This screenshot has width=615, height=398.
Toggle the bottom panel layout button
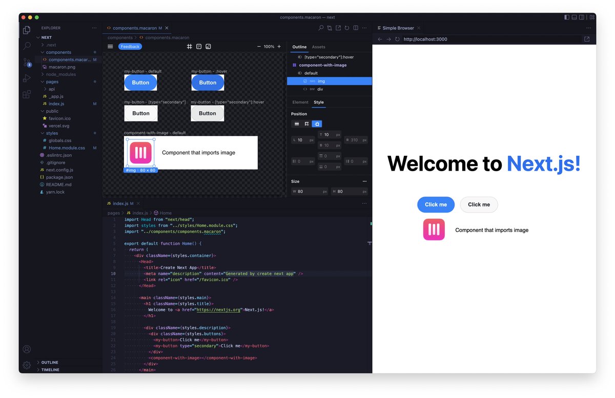575,17
